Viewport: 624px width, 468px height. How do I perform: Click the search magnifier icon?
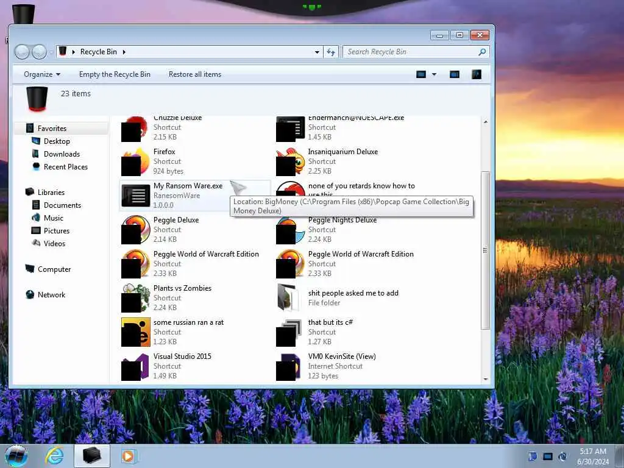(482, 52)
